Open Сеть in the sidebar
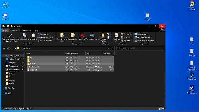 coord(10,93)
